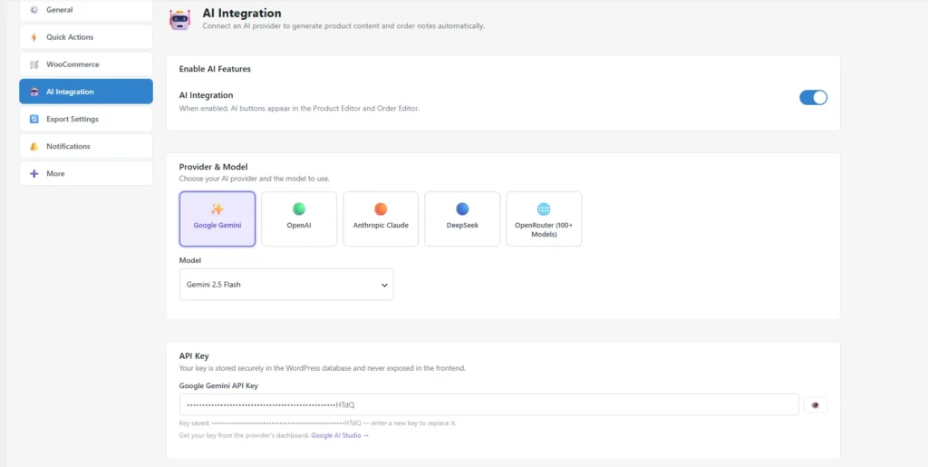The image size is (928, 467).
Task: Toggle the AI Integration switch off
Action: (813, 98)
